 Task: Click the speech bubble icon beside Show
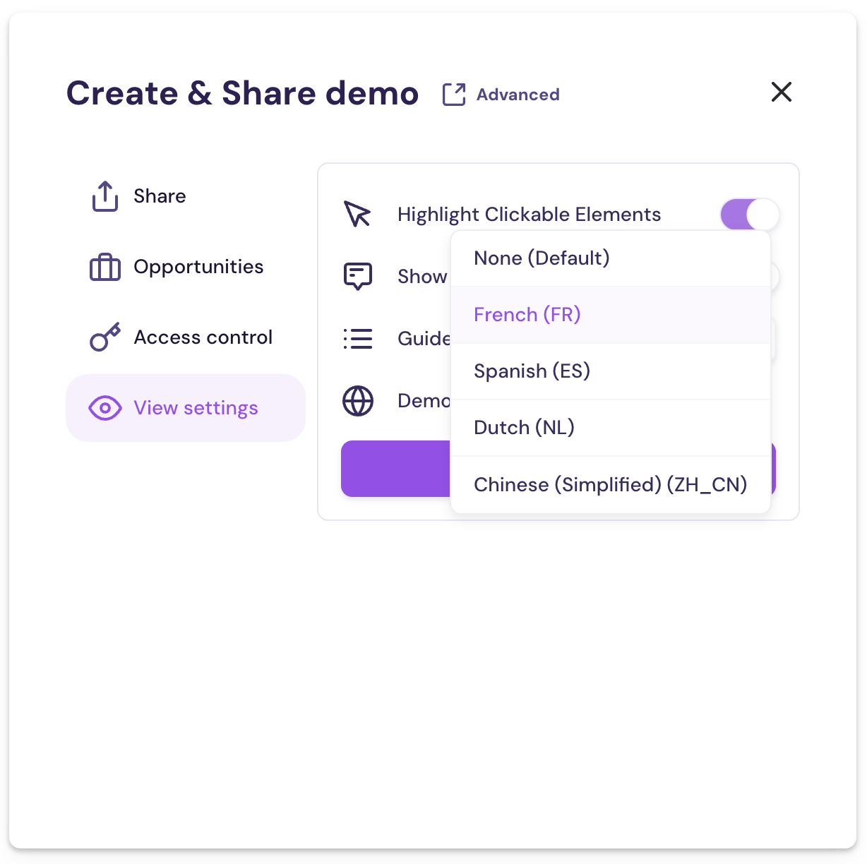point(357,276)
